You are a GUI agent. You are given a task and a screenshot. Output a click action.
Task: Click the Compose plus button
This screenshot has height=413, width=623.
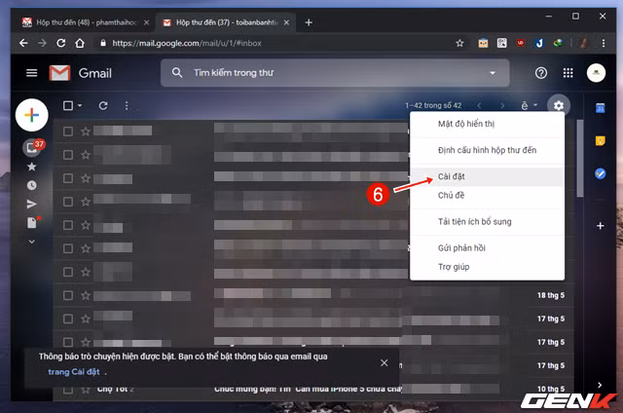(32, 114)
